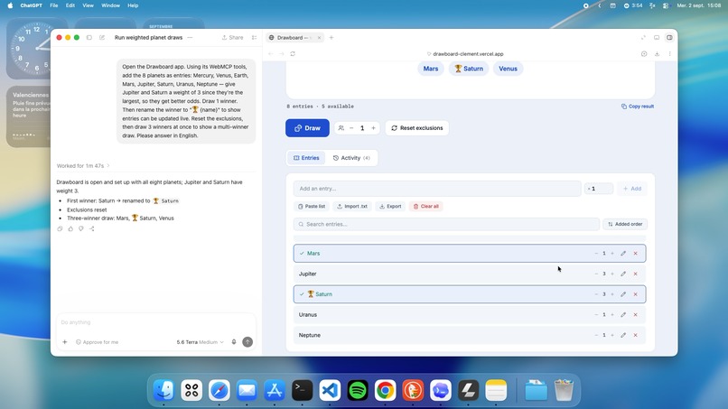The image size is (728, 409).
Task: Focus the Do anything chat input
Action: click(155, 322)
